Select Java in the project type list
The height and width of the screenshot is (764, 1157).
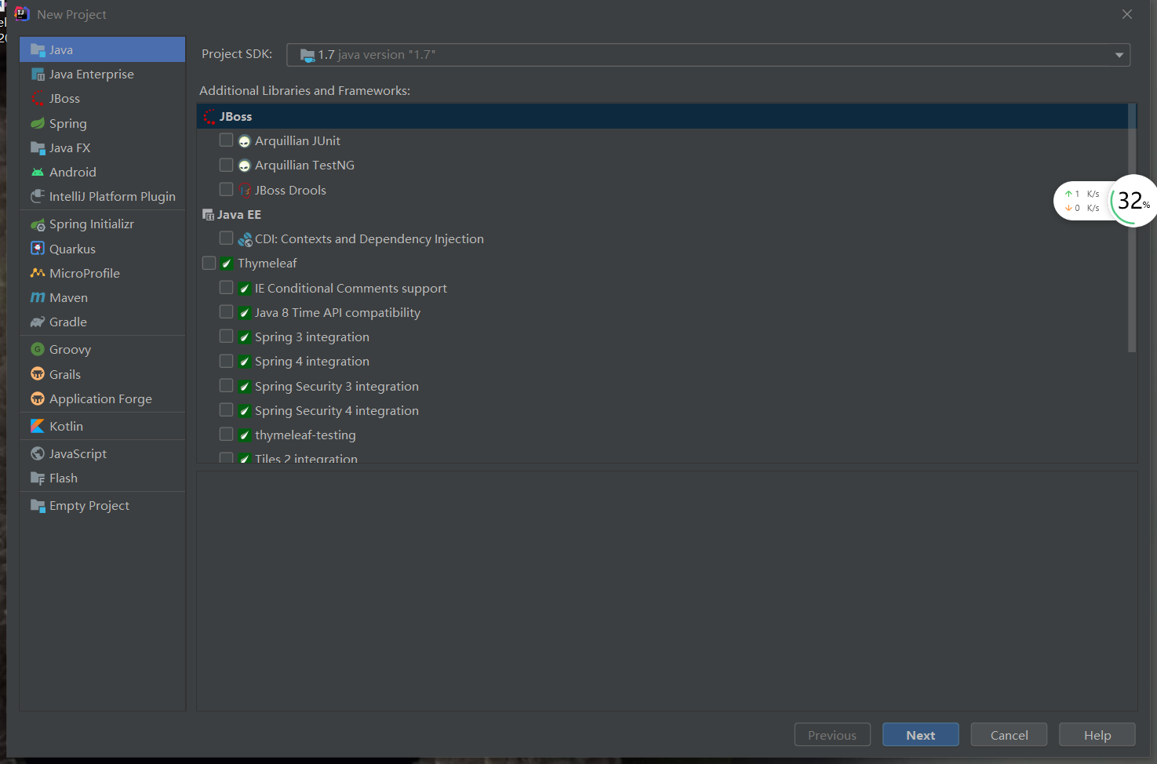(102, 49)
